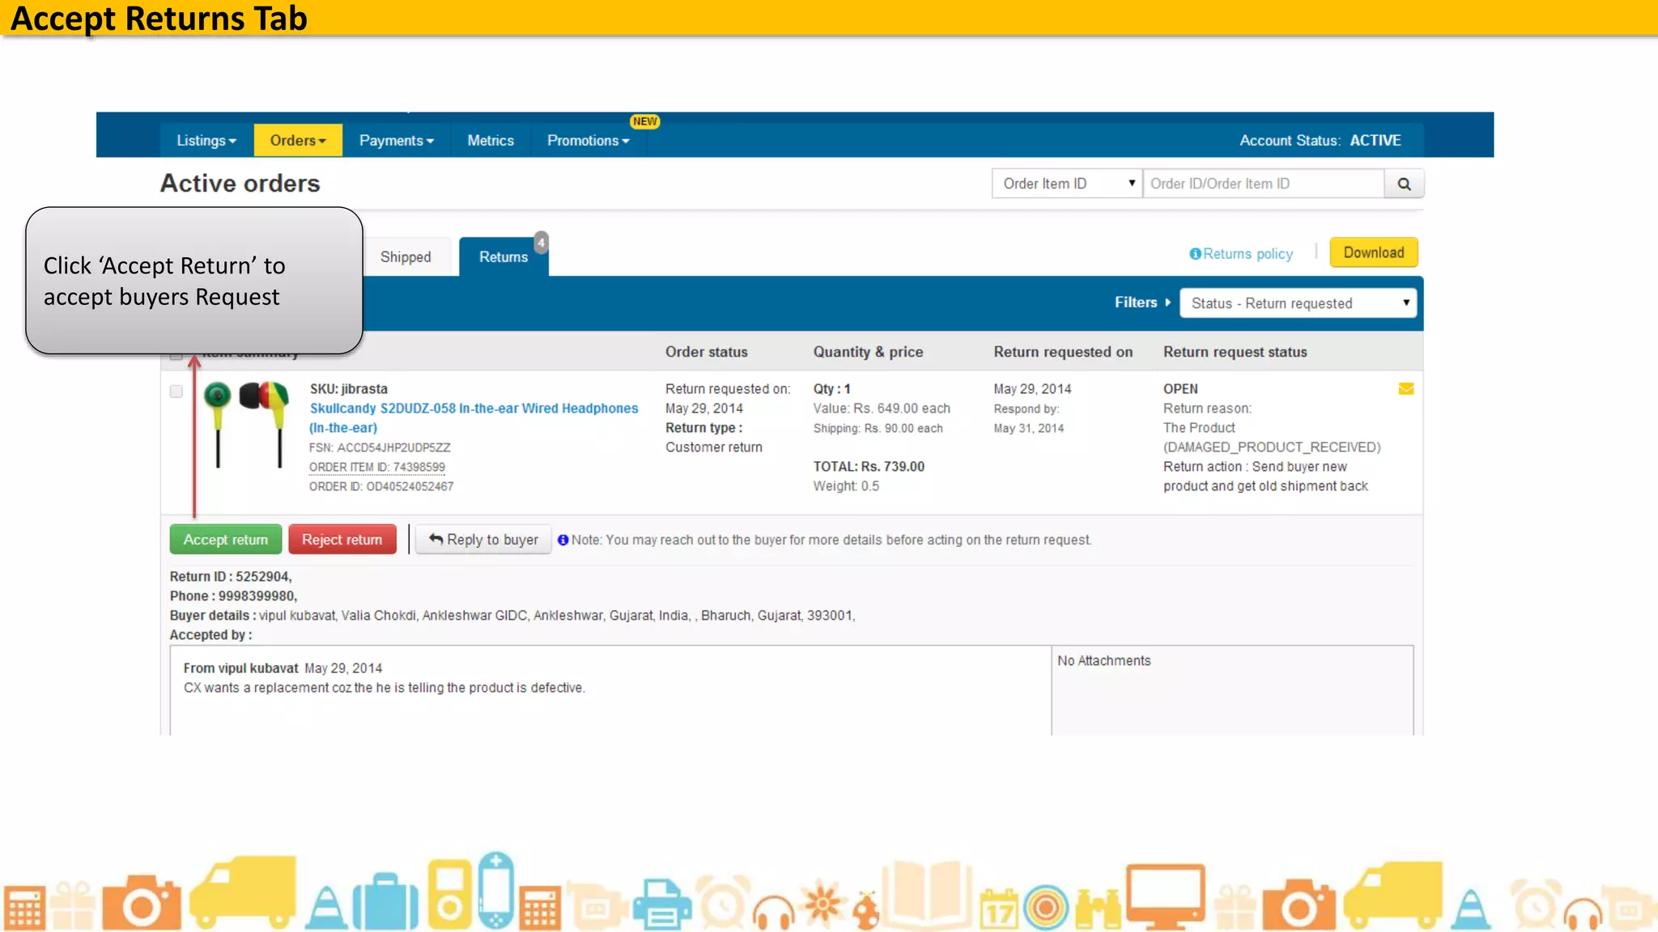
Task: Go to the Metrics menu item
Action: click(x=491, y=141)
